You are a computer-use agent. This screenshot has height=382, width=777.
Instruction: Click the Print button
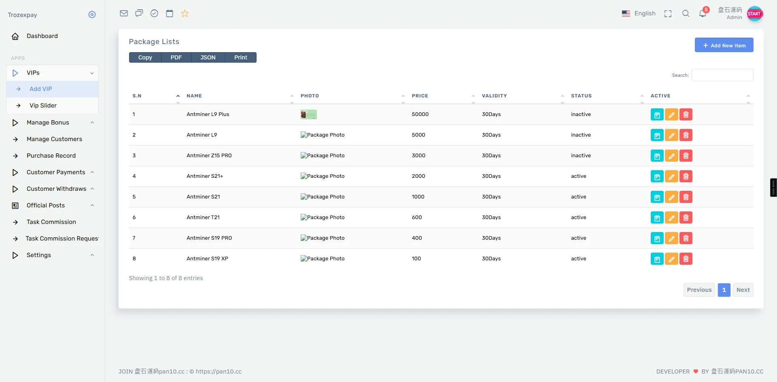pos(240,57)
